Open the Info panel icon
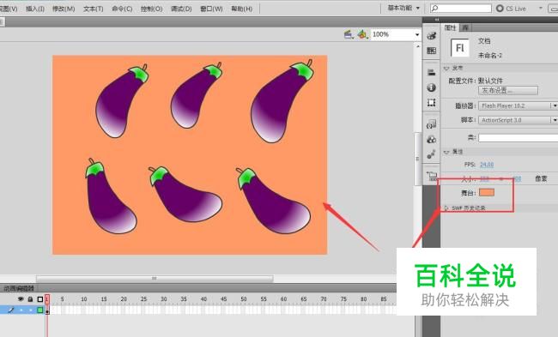This screenshot has height=337, width=558. coord(432,87)
